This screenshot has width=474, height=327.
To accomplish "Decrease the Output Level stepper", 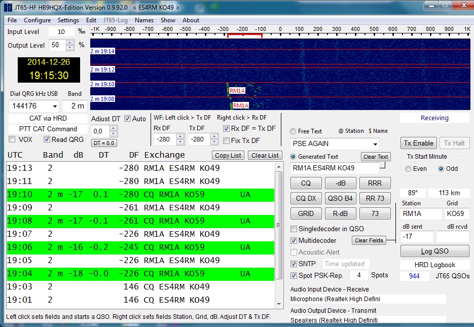I will [70, 48].
